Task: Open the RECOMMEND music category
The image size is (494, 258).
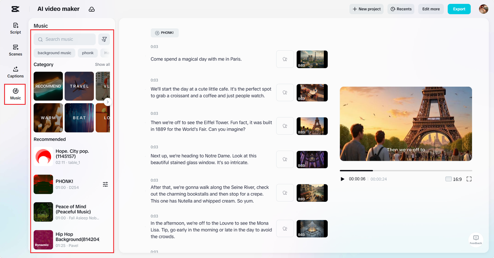Action: [48, 86]
